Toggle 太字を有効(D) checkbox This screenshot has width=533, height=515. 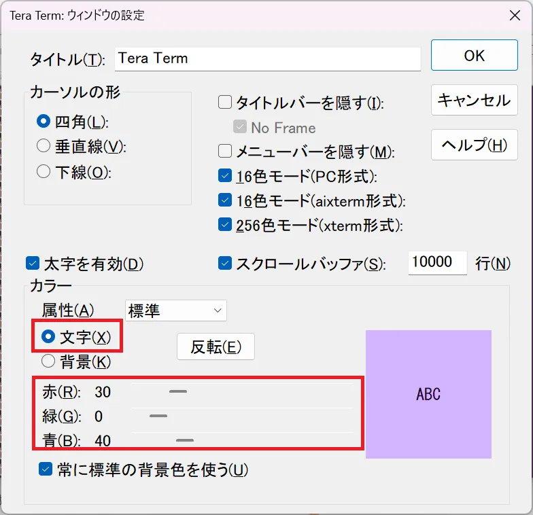pos(33,264)
